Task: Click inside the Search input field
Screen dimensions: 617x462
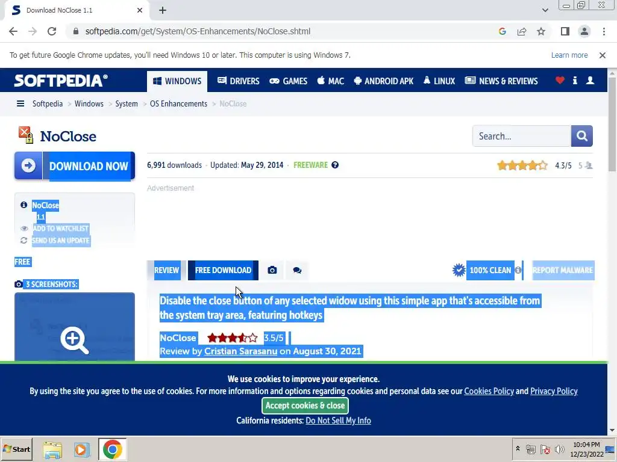Action: click(521, 137)
